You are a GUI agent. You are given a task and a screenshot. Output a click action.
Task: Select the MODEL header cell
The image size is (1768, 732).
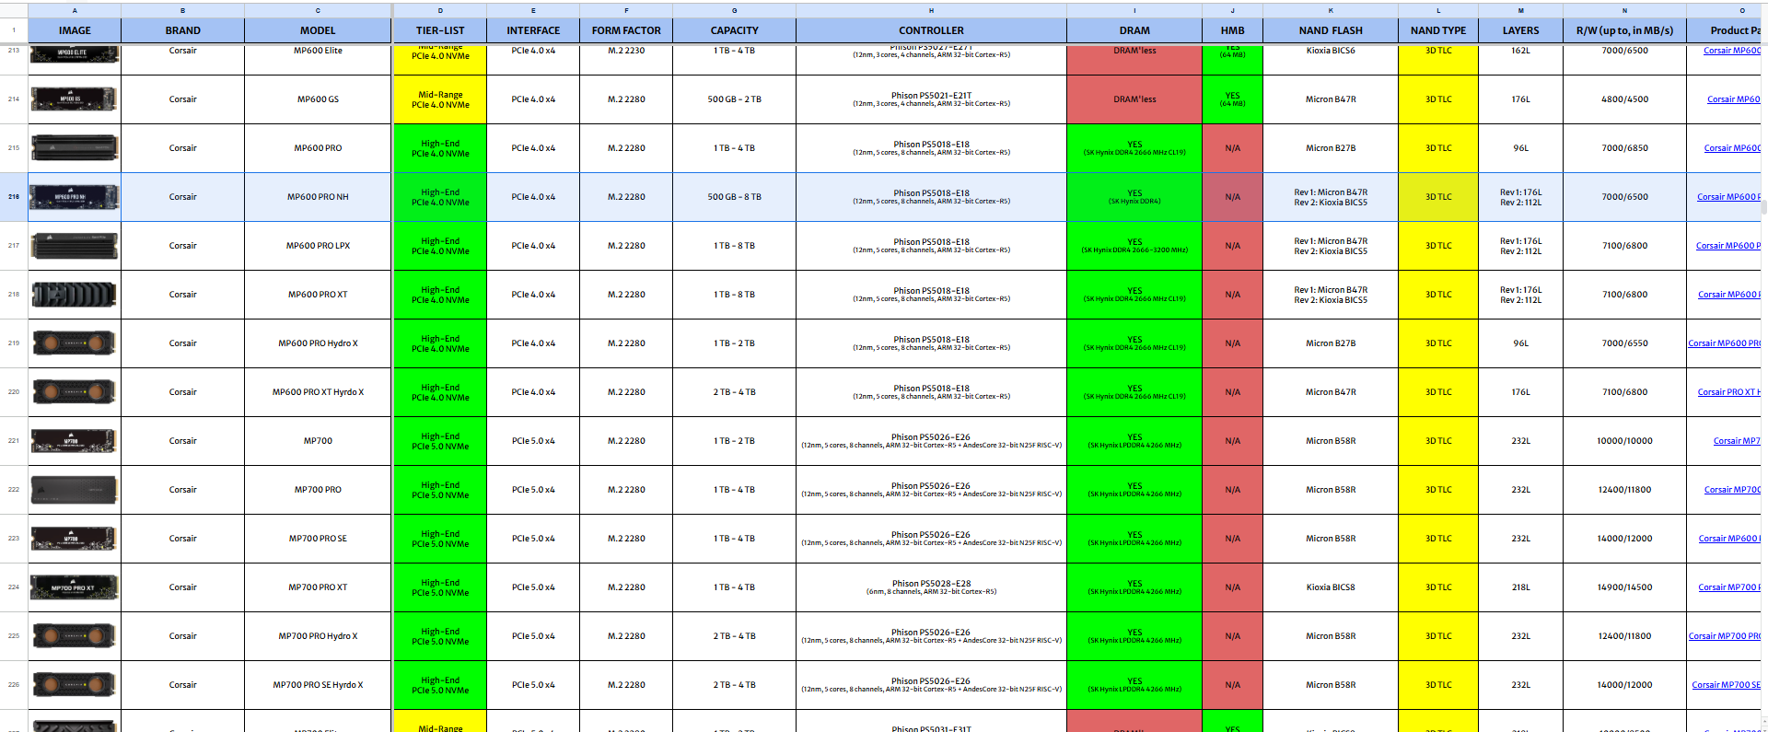(318, 30)
